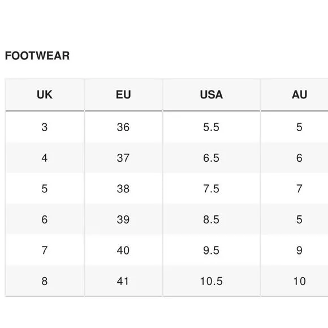Click USA size 8.5 cell
Viewport: 328px width, 328px height.
(212, 219)
